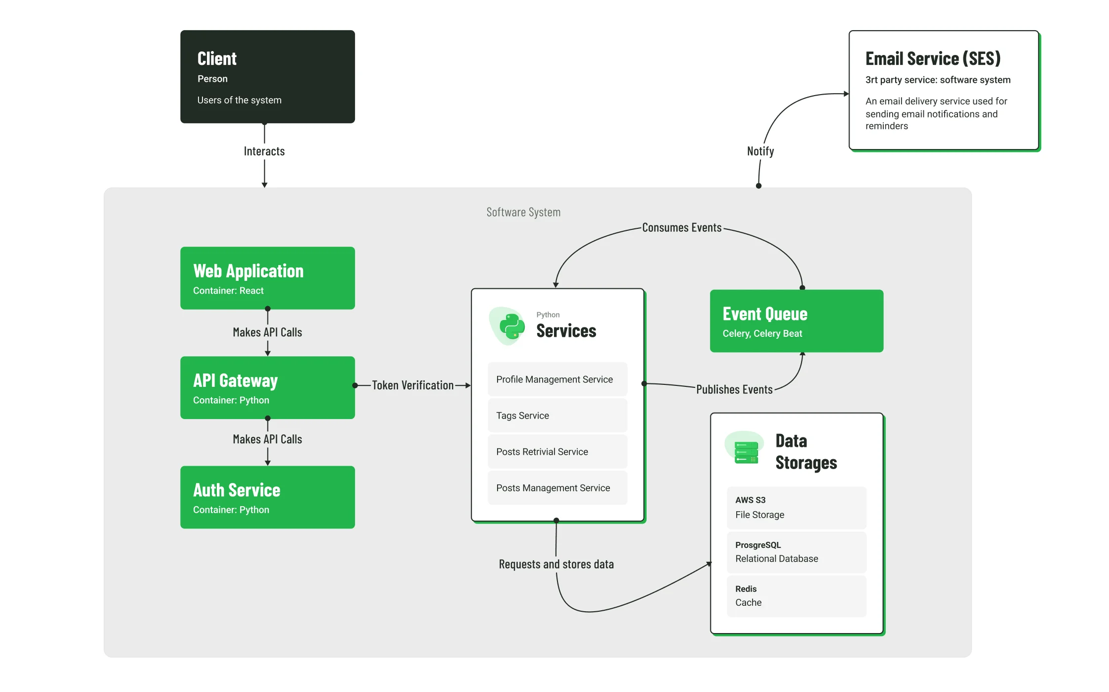Viewport: 1109px width, 692px height.
Task: Select Posts Retrivial Service entry
Action: (x=557, y=452)
